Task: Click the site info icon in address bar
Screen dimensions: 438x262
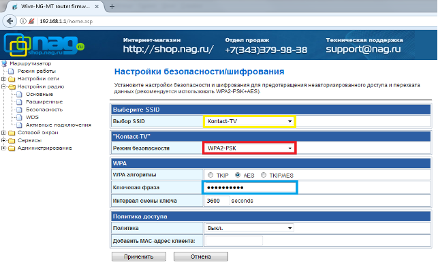Action: pos(23,21)
